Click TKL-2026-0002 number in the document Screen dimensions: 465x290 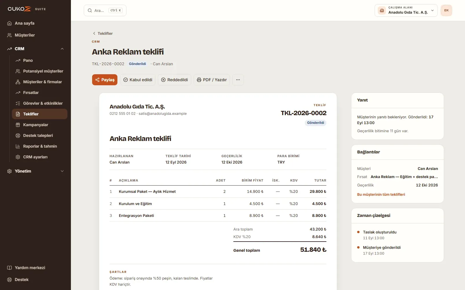tap(303, 113)
